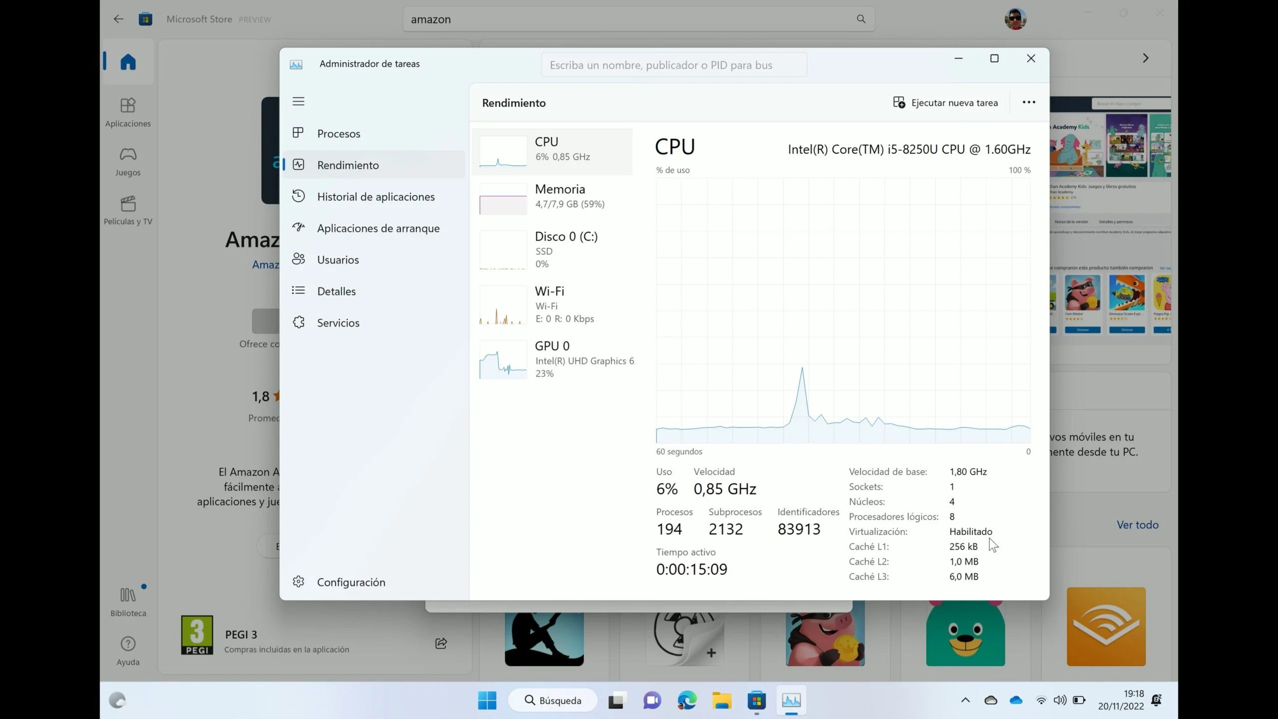The width and height of the screenshot is (1278, 719).
Task: Click the 6,0 MB Caché L3 value
Action: [963, 577]
